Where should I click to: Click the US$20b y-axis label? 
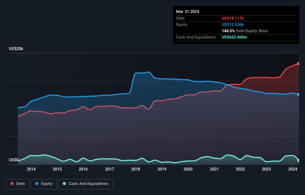(16, 49)
